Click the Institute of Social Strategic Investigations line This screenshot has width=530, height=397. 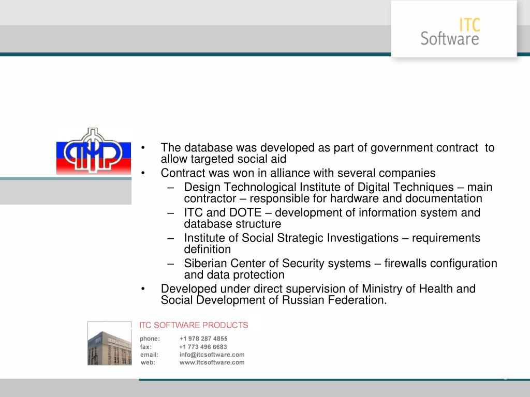(x=332, y=243)
